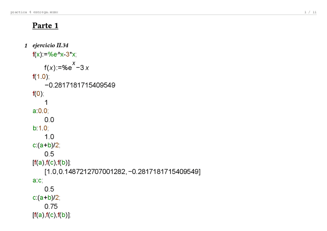Viewport: 327px width, 231px height.
Task: Select the output 0.5 directly below a:c;
Action: coord(49,189)
